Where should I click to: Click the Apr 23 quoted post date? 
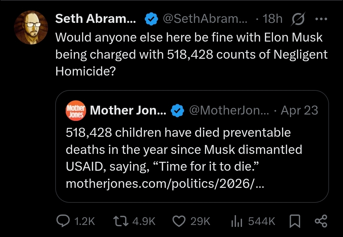(x=299, y=110)
